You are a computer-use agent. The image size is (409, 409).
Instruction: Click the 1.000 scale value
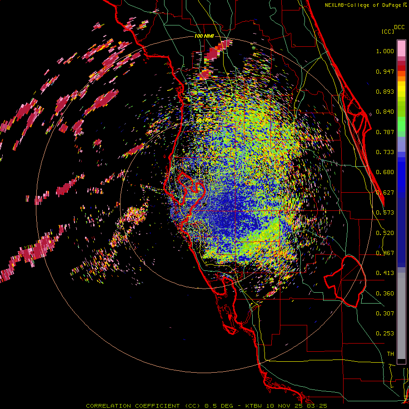(385, 51)
